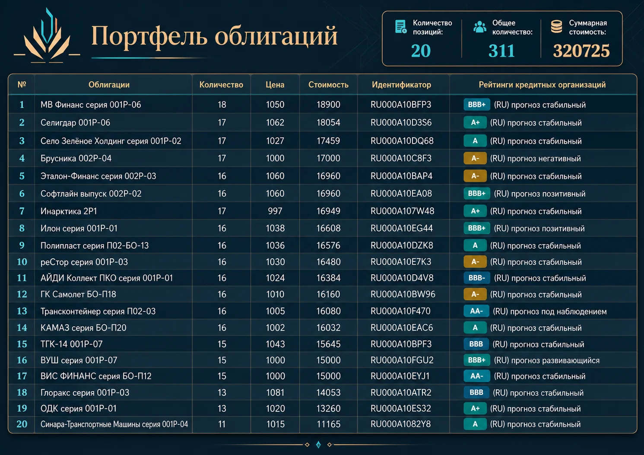Viewport: 644px width, 455px height.
Task: Select bond name Илон серия 001Р-01
Action: pos(79,228)
